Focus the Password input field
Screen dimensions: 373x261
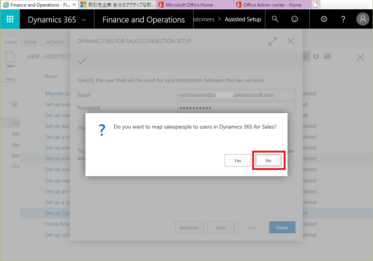coord(236,108)
